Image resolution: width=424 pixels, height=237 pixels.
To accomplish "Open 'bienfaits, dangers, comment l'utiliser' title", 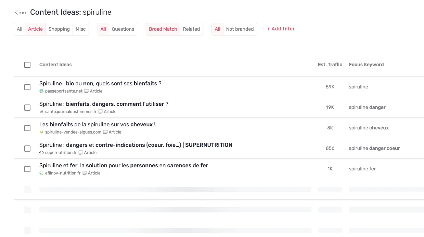I will 104,104.
